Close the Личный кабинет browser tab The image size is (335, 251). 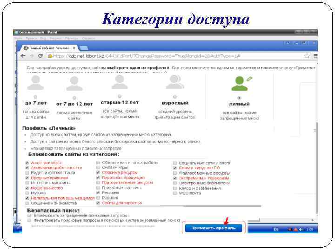tap(74, 48)
